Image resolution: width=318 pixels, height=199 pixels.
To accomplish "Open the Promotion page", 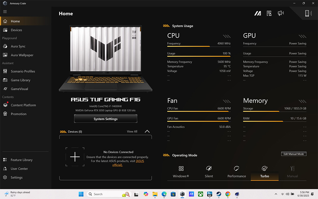I will (25, 114).
